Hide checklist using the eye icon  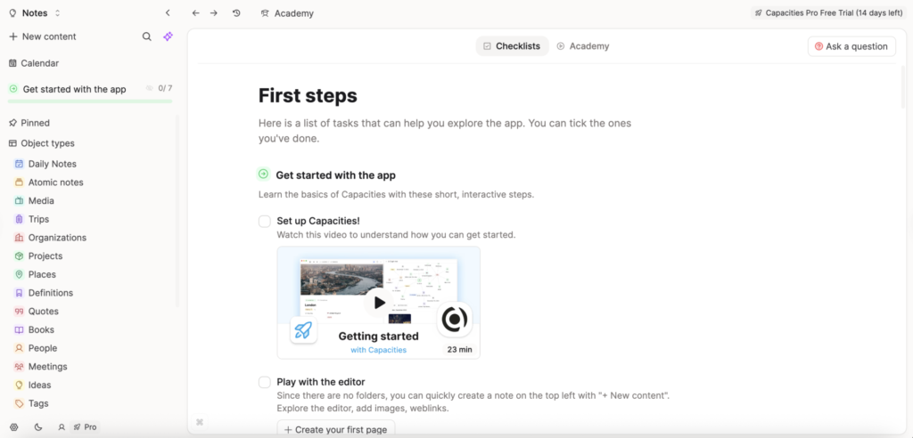(150, 89)
